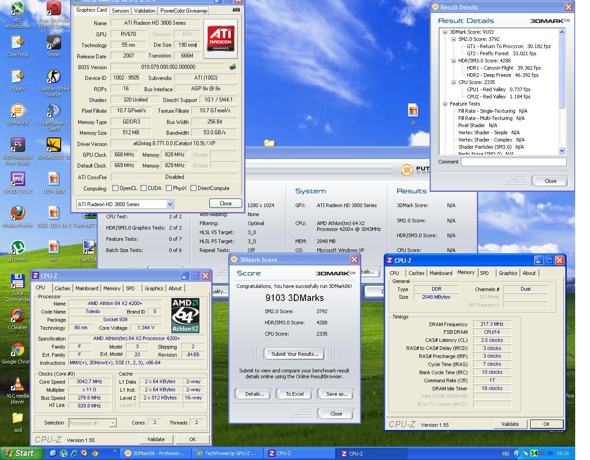Click the Comment input field
The height and width of the screenshot is (460, 590).
(x=514, y=162)
